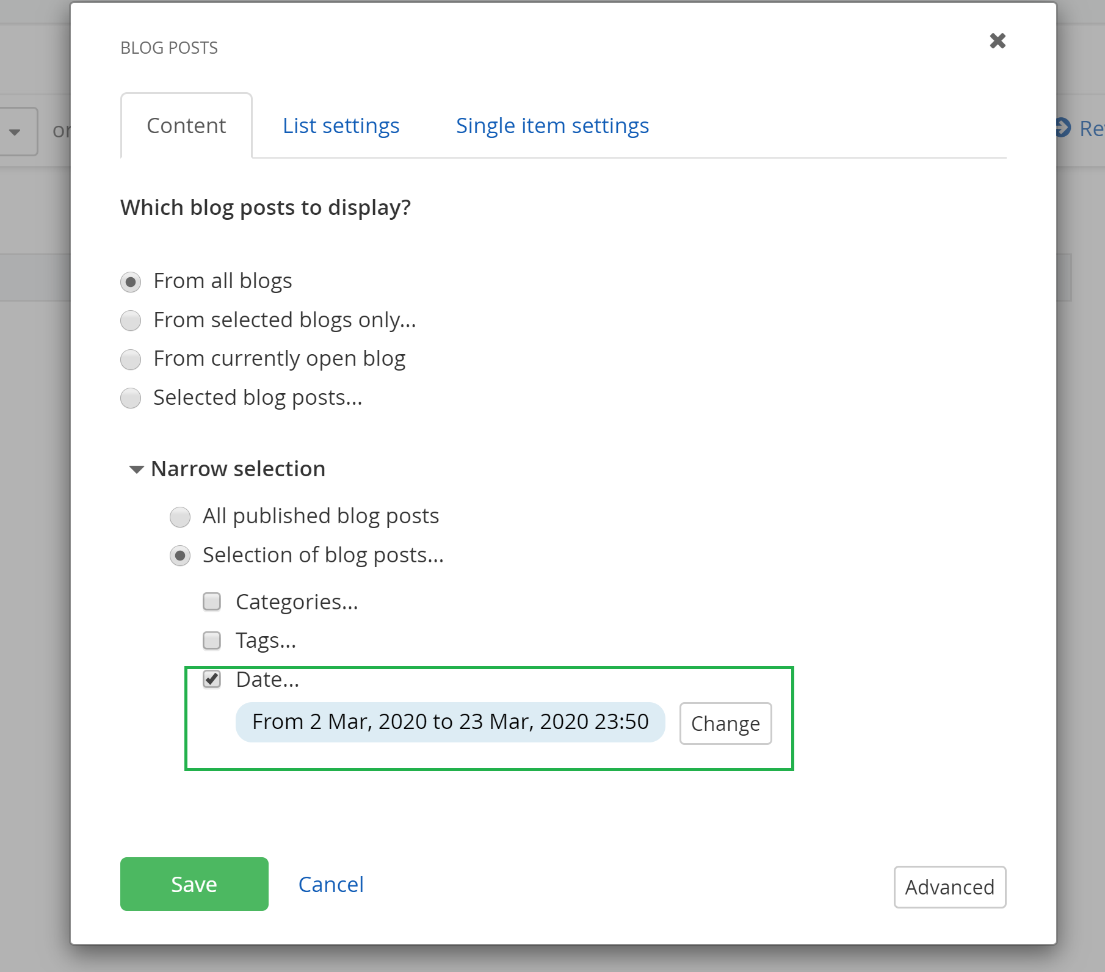Screen dimensions: 1105x972
Task: Uncheck the Date filter checkbox
Action: point(212,679)
